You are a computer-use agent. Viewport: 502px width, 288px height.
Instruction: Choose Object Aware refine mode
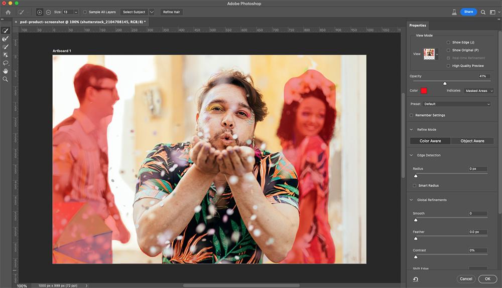[x=472, y=141]
